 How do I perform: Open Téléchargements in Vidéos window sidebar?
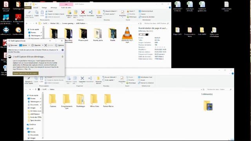pos(35,102)
